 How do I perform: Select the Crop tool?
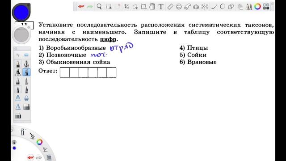pyautogui.click(x=126, y=7)
